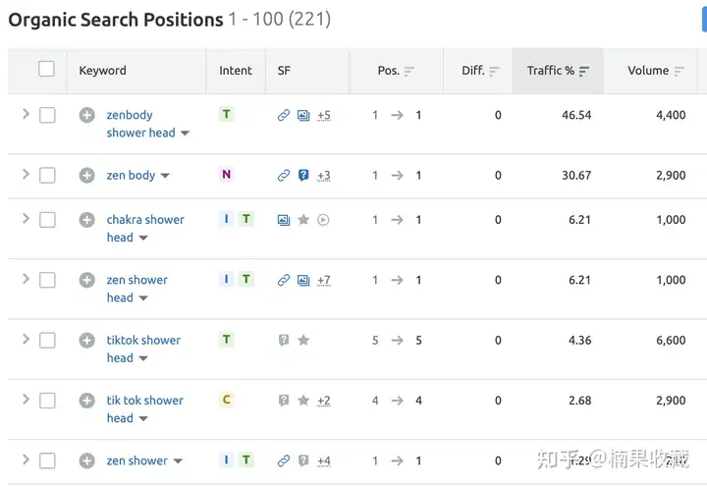Select the tik tok shower head checkbox

47,401
